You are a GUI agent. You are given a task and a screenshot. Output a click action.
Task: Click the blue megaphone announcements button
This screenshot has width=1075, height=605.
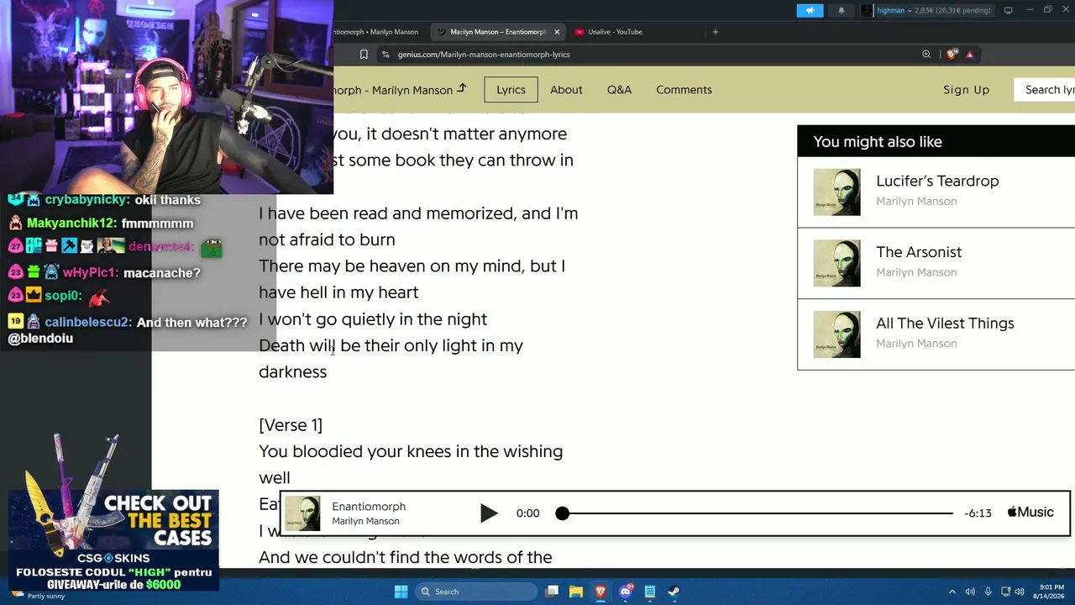pos(810,11)
